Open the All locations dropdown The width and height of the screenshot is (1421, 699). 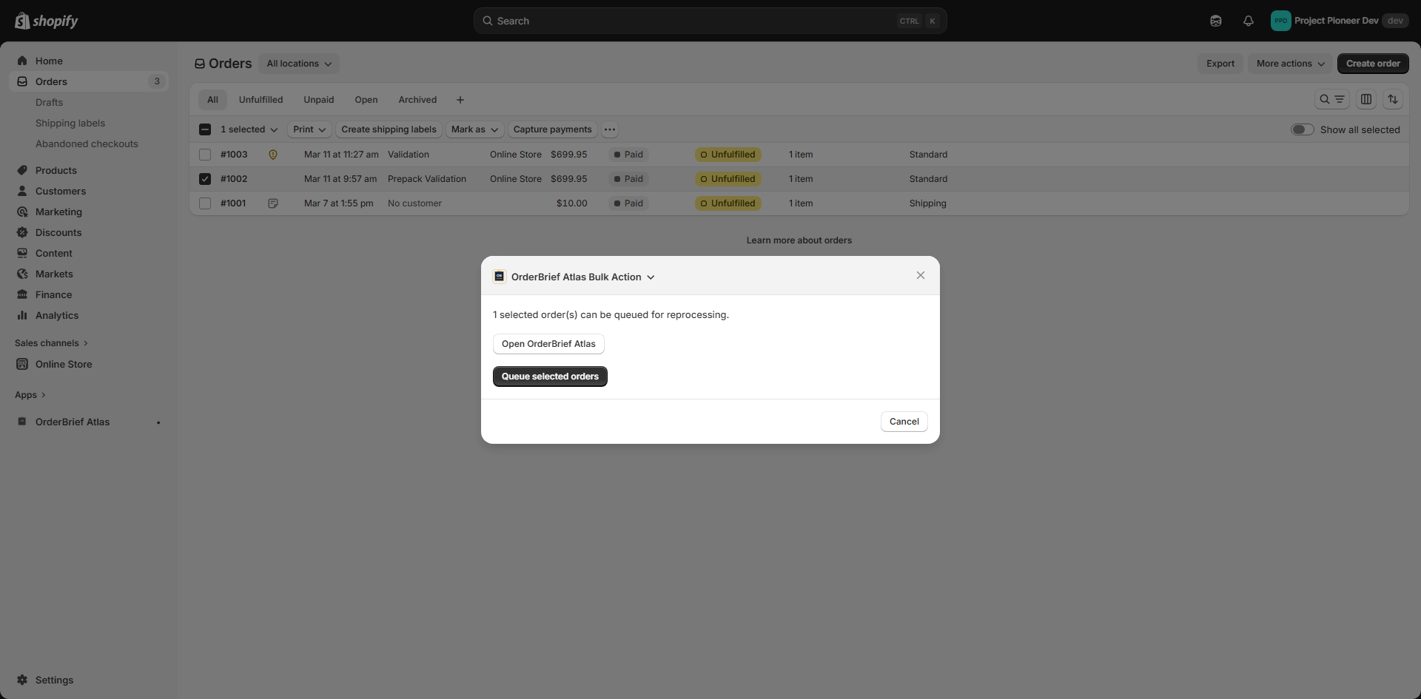[x=299, y=64]
